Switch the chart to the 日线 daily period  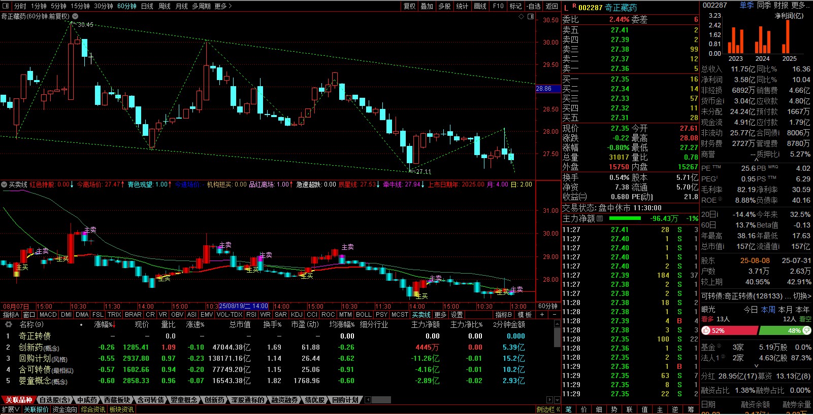[147, 6]
